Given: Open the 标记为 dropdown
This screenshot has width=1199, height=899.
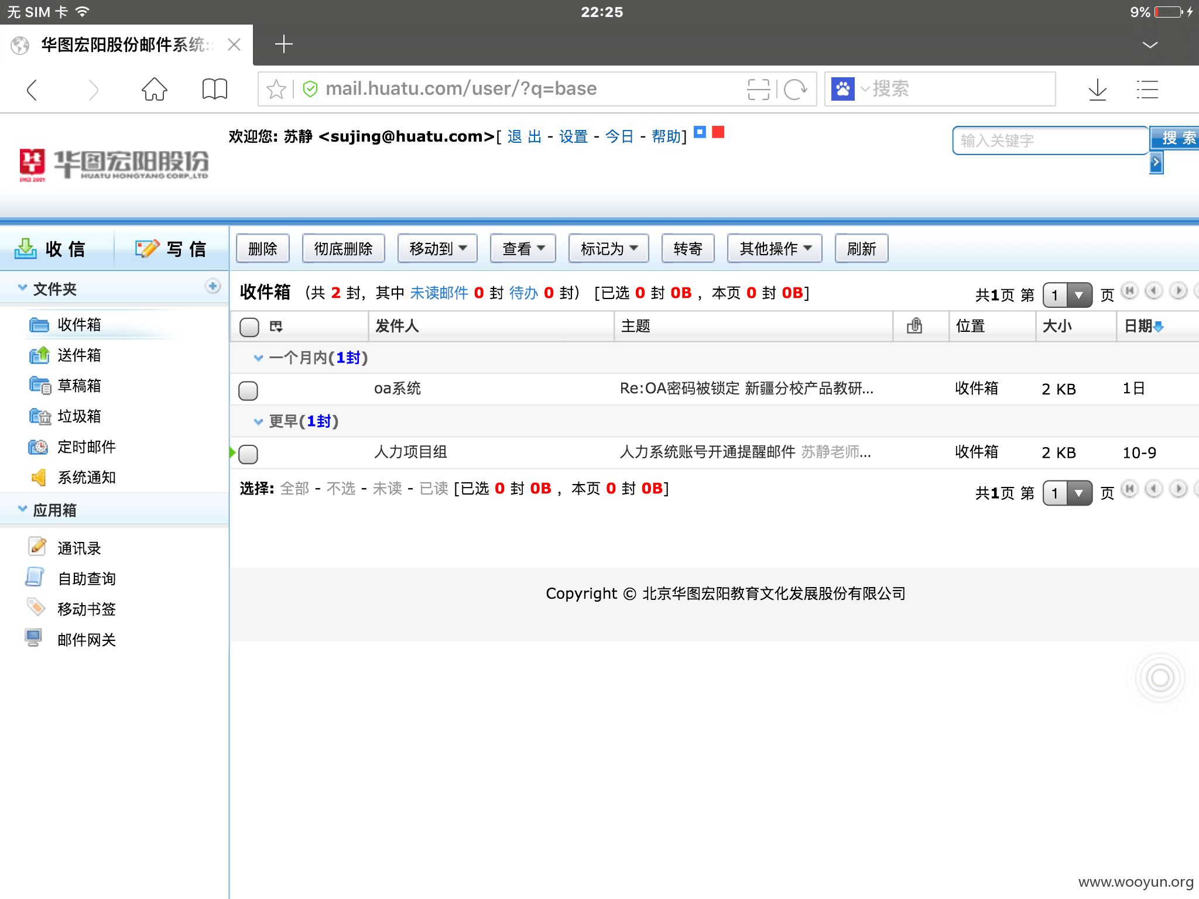Looking at the screenshot, I should pos(608,249).
